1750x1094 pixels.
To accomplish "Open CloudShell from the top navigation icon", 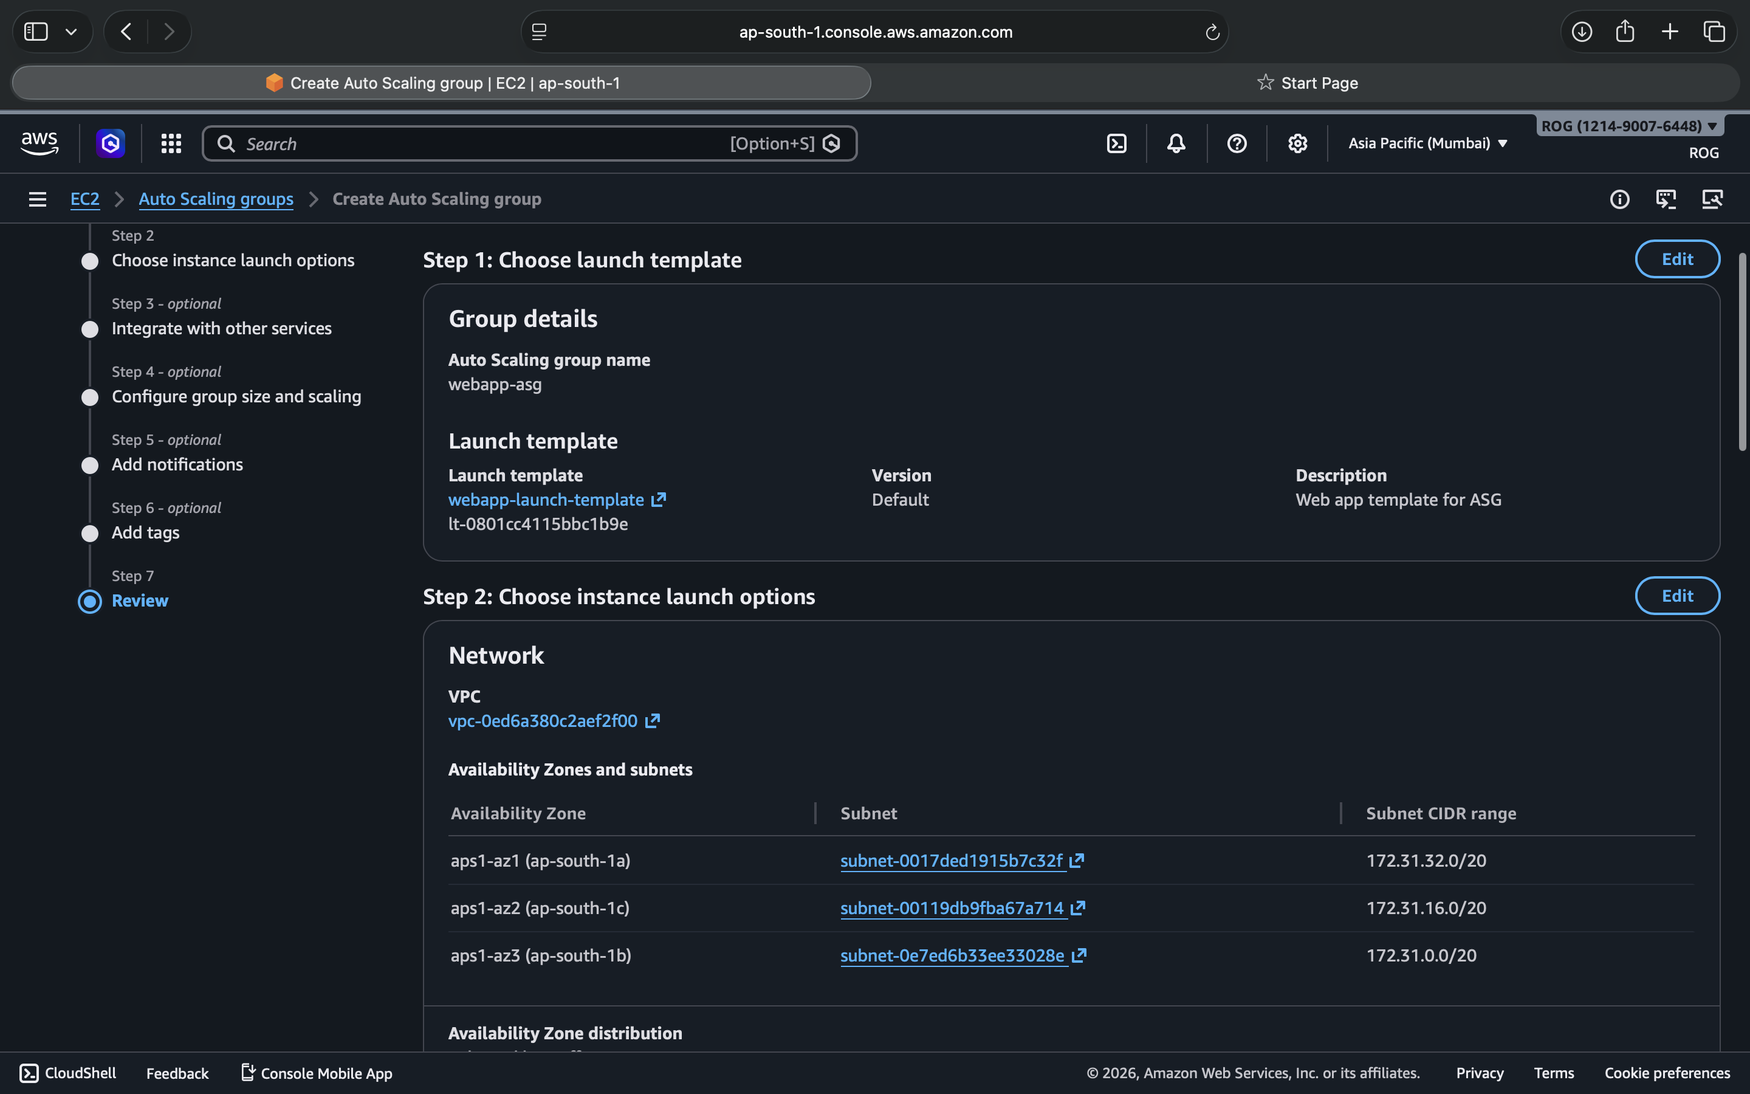I will point(1116,143).
